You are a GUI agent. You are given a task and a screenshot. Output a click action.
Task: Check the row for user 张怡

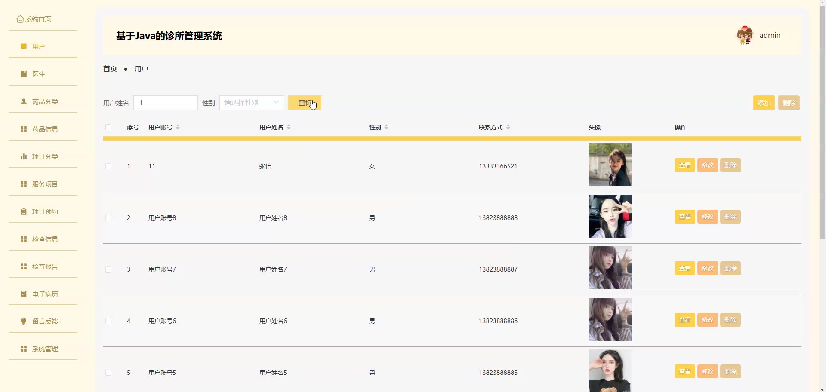(x=108, y=166)
